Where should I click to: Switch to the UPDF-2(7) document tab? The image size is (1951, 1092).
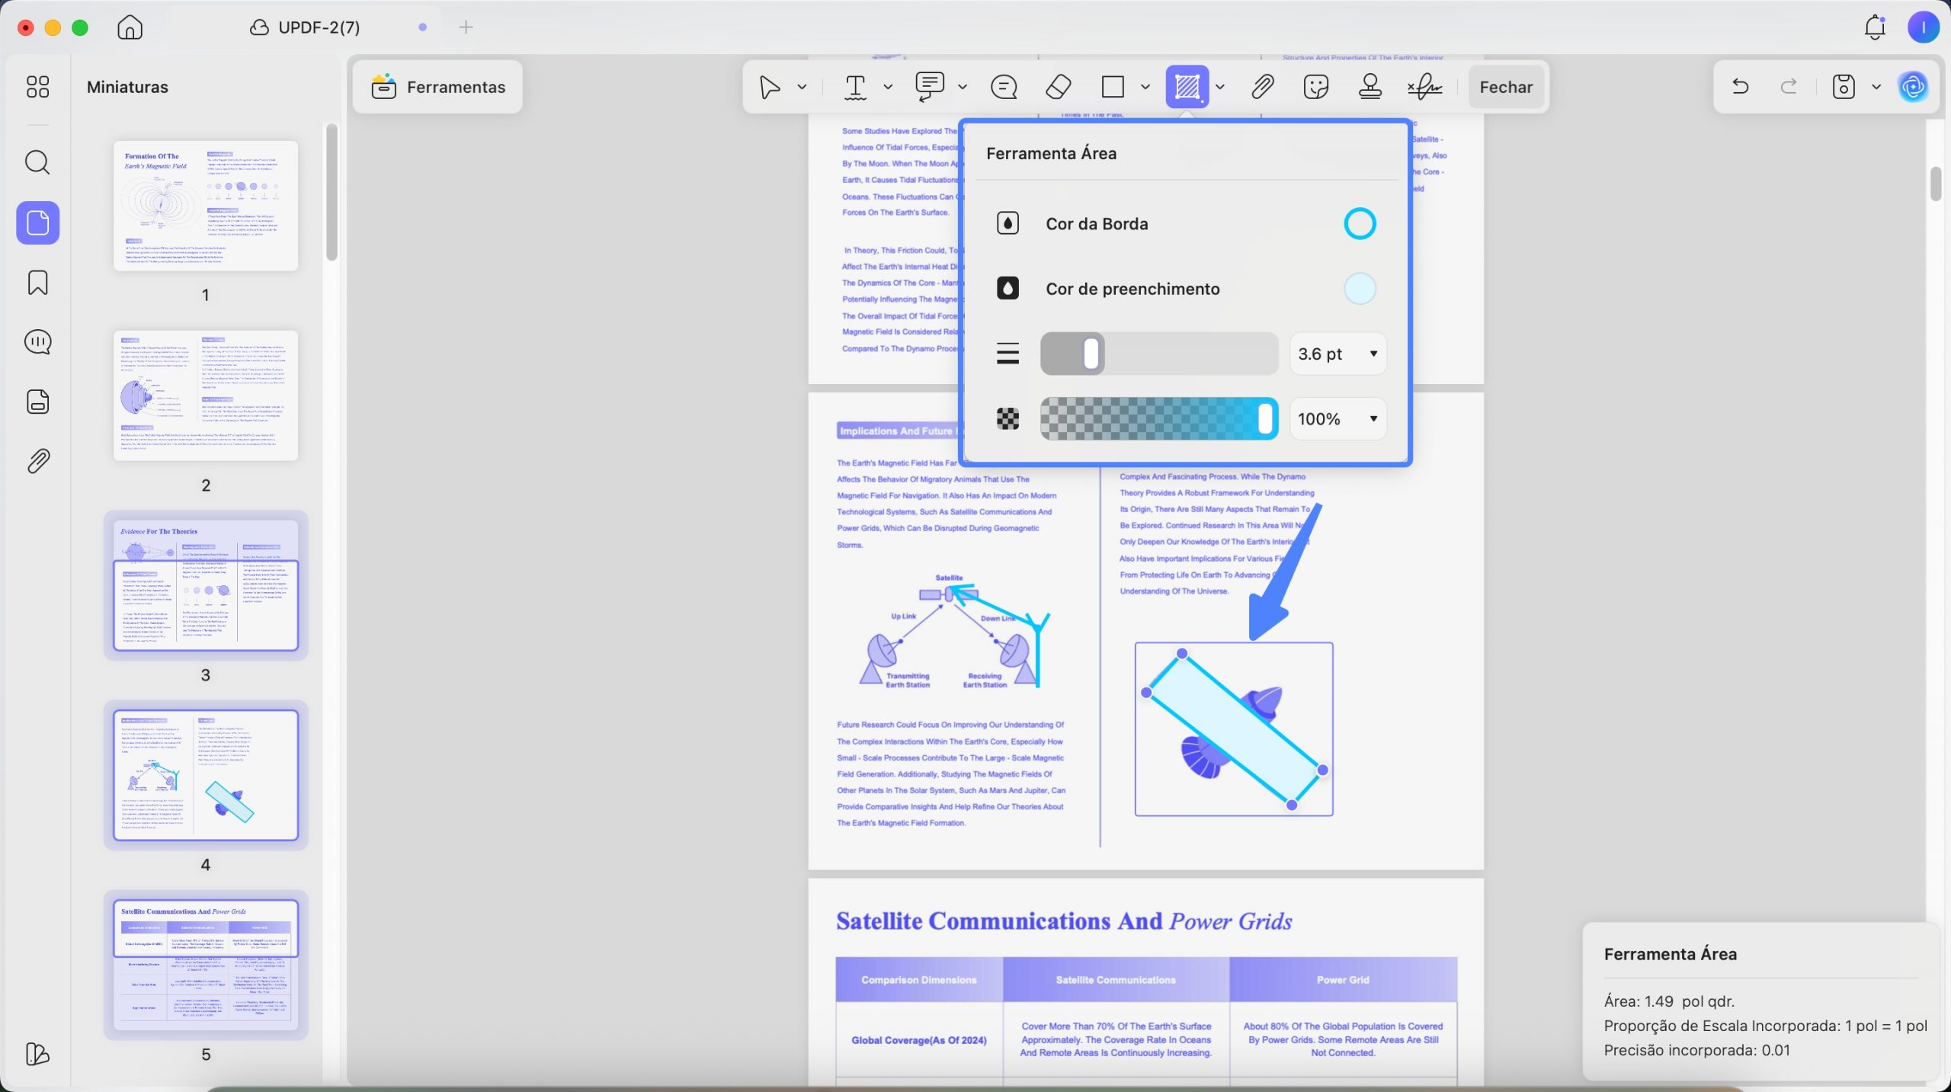[x=305, y=27]
